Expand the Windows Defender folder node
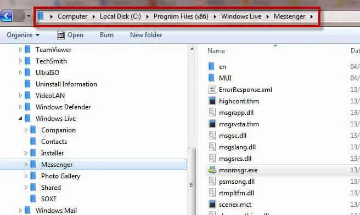The width and height of the screenshot is (360, 215). [20, 107]
